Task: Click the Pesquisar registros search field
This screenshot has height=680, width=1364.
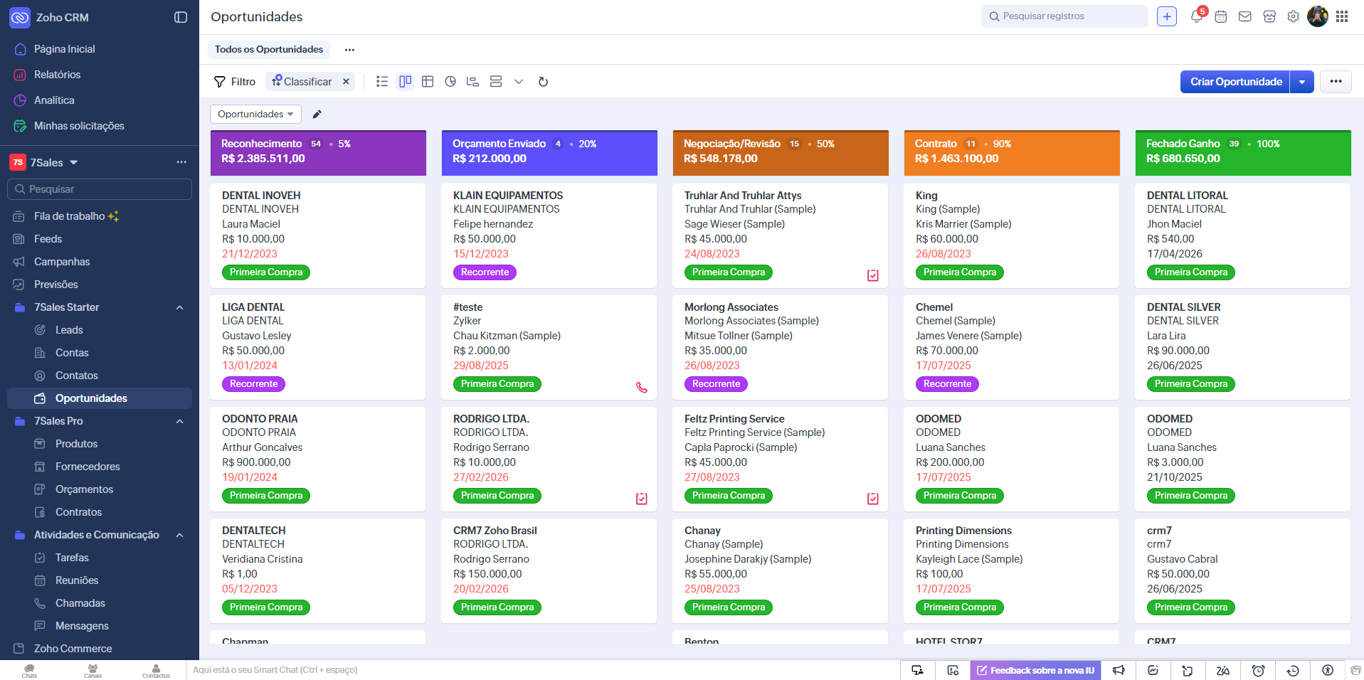Action: click(1064, 16)
